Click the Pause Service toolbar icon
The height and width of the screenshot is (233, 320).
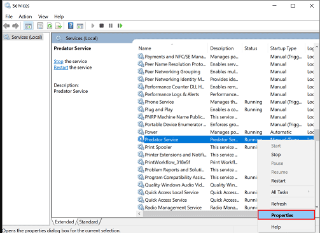point(111,26)
